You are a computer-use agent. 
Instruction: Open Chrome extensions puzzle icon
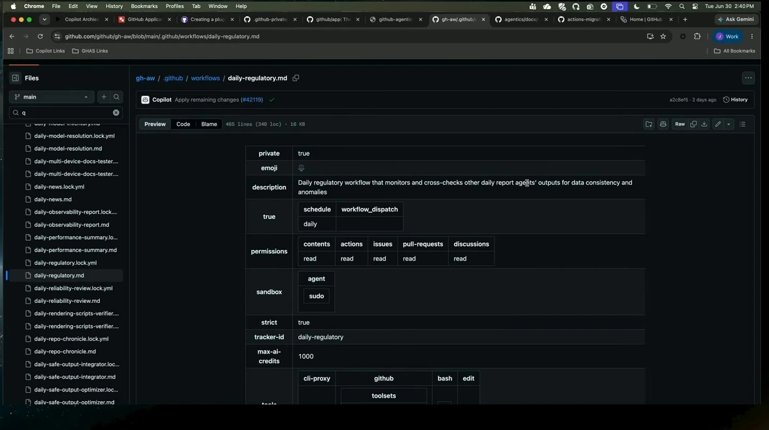point(697,36)
